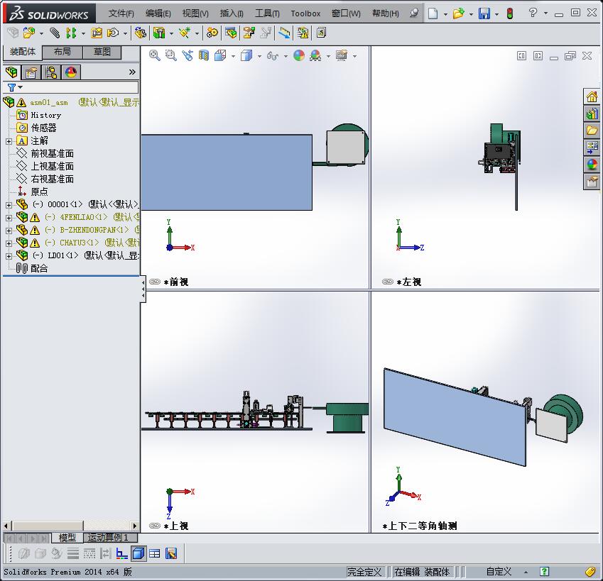Viewport: 603px width, 581px height.
Task: Switch to the 运动算例1 tab
Action: click(x=108, y=538)
